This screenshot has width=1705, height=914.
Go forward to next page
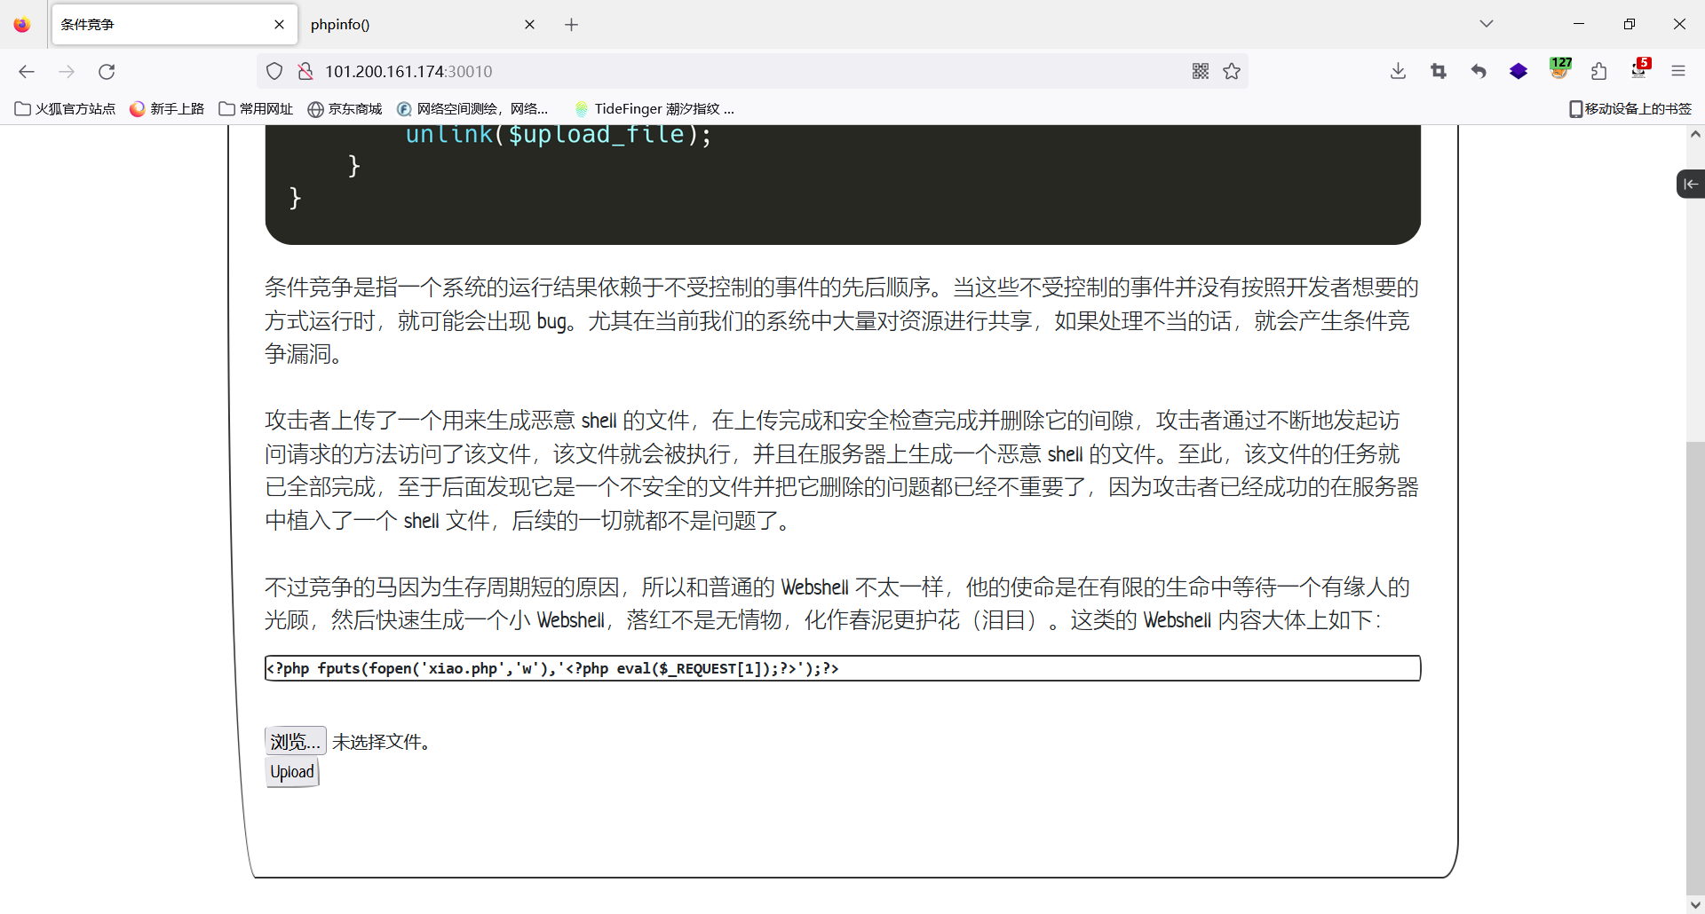pyautogui.click(x=67, y=71)
